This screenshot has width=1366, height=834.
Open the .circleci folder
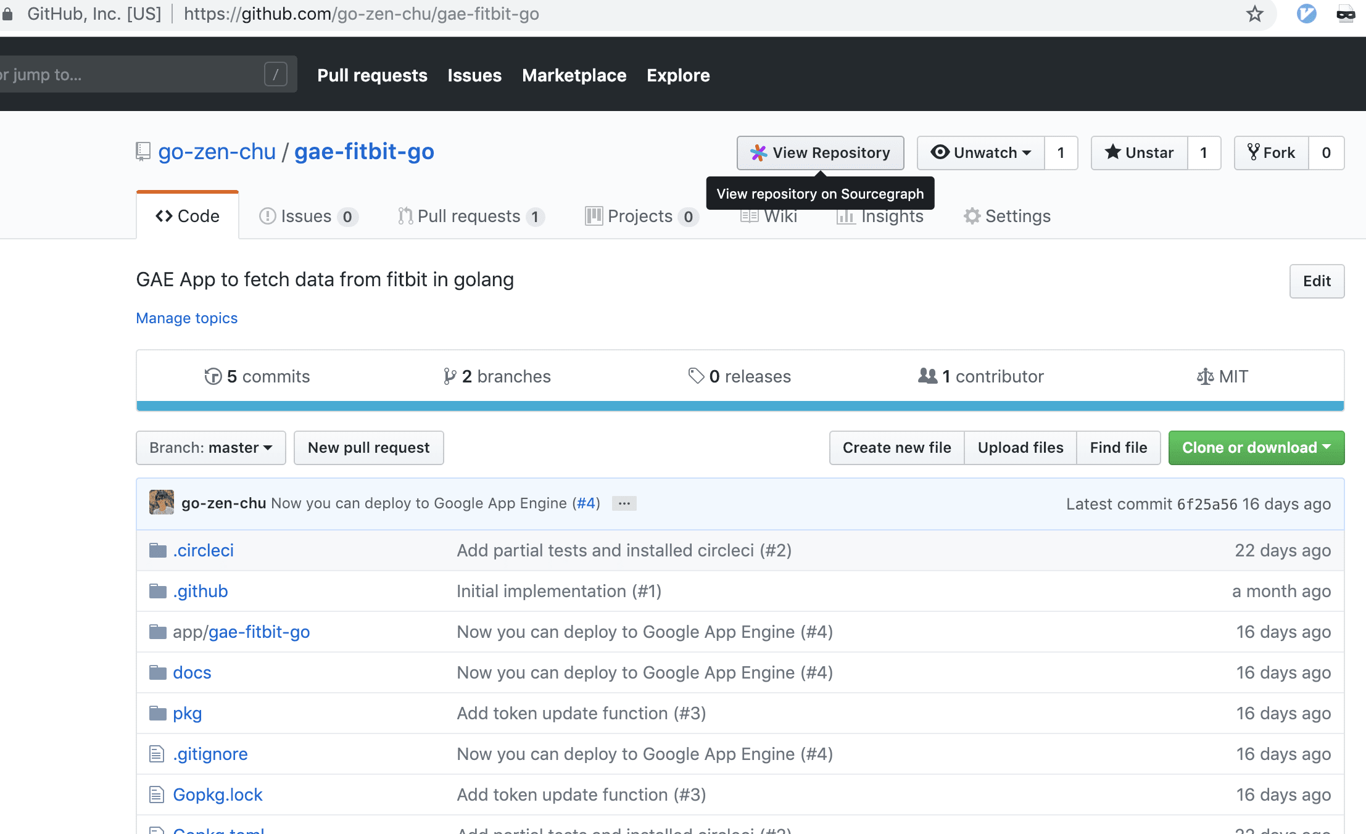coord(203,550)
